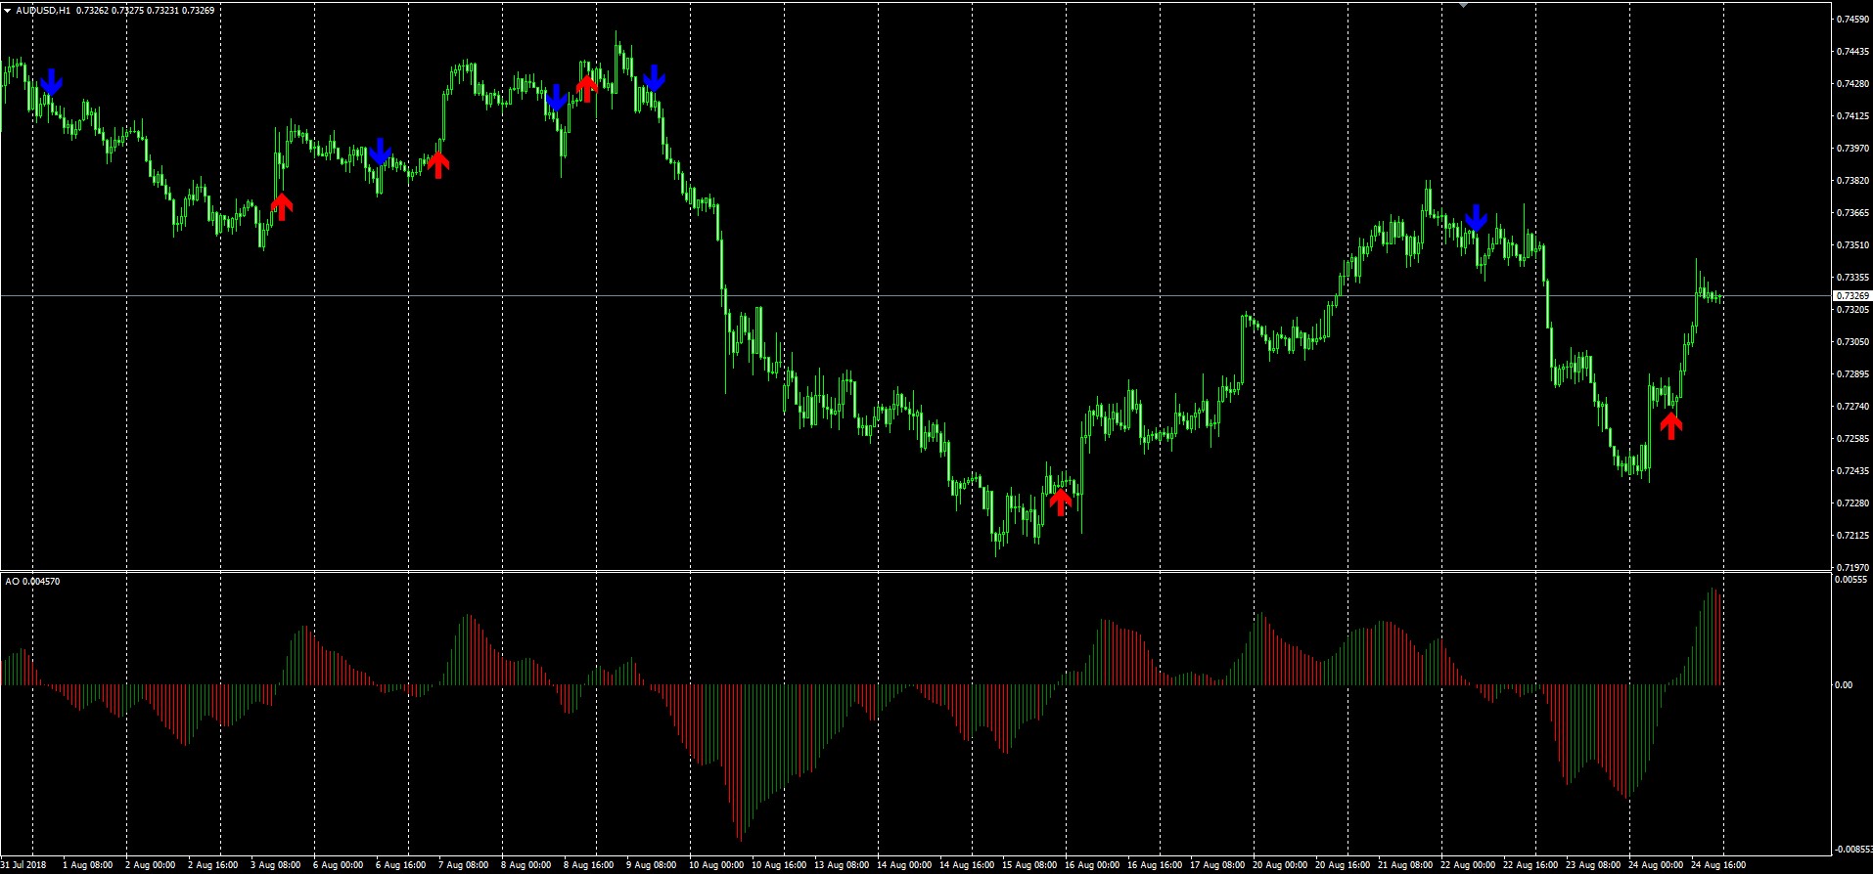This screenshot has width=1873, height=874.
Task: Click the 20 Aug 16:00 time label
Action: (x=1343, y=865)
